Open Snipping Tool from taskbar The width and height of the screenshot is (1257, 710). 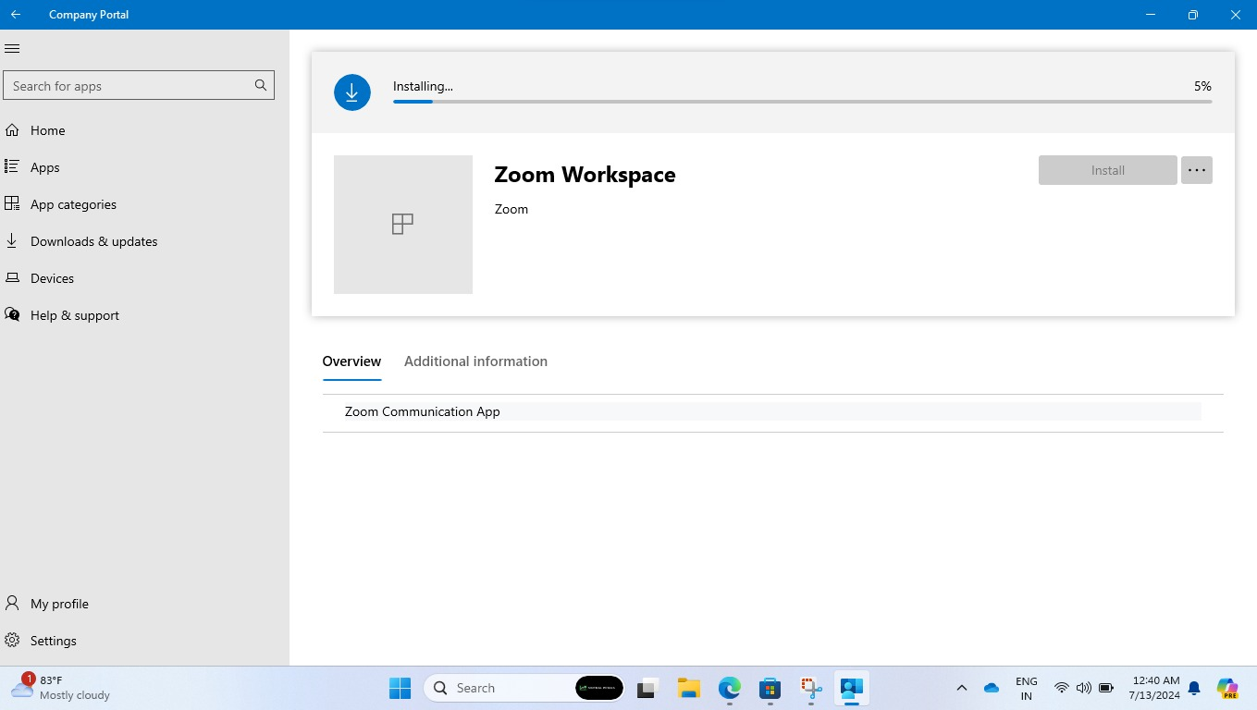coord(811,688)
